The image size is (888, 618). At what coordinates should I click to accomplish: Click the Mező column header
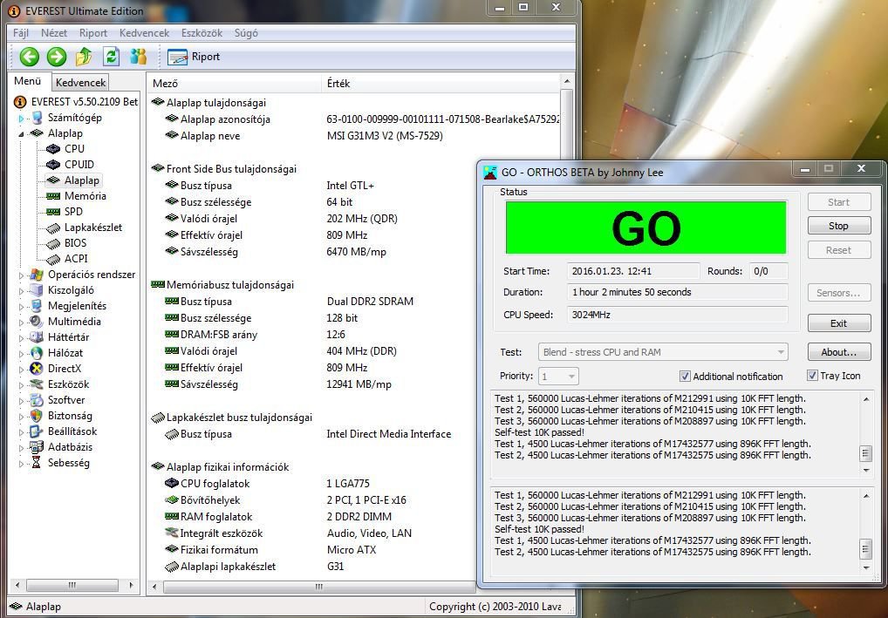click(234, 83)
